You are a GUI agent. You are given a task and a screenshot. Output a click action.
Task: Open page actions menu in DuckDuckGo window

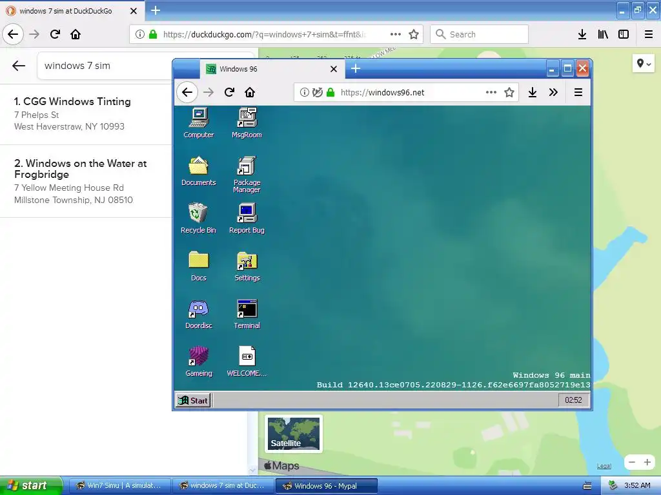pos(396,34)
